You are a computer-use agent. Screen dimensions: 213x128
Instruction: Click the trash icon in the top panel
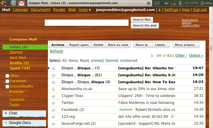[13, 3]
